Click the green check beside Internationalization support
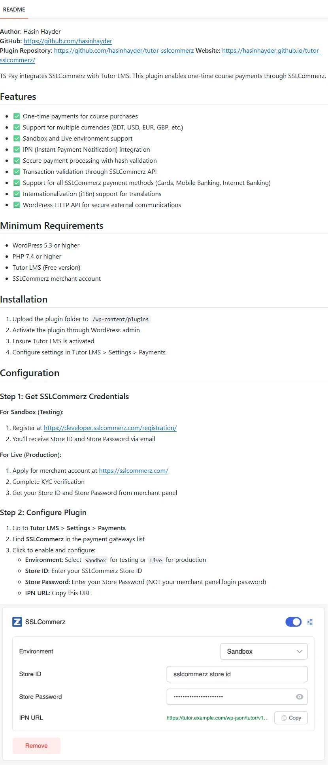328x765 pixels. click(17, 194)
